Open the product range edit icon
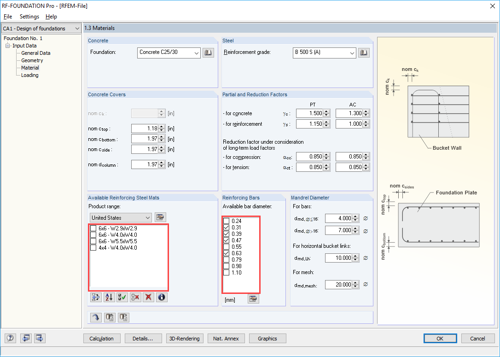Viewport: 500px width, 357px height. pos(160,217)
